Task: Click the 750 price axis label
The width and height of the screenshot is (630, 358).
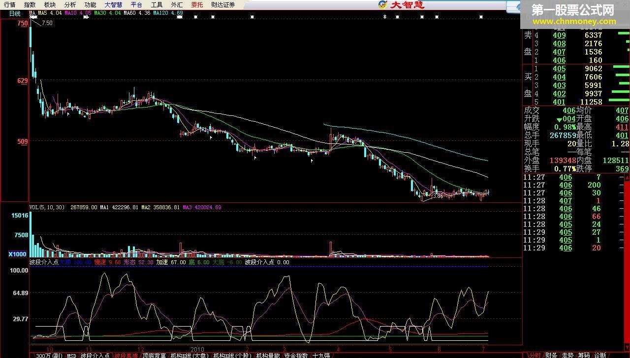Action: pyautogui.click(x=22, y=23)
